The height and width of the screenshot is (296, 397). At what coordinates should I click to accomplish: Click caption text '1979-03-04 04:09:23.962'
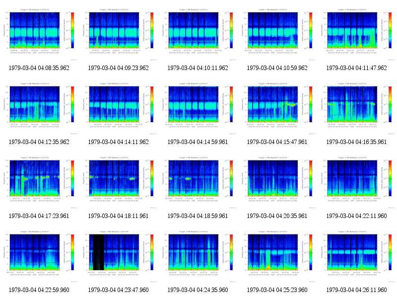point(118,68)
